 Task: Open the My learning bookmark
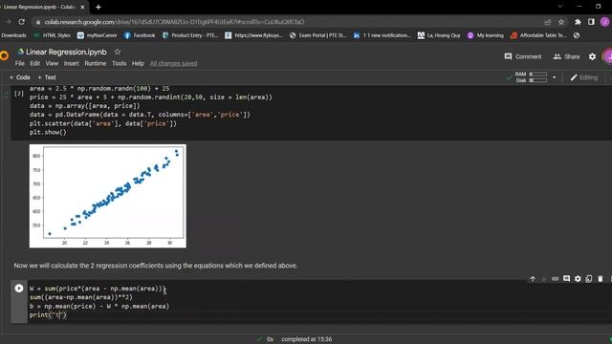point(485,35)
